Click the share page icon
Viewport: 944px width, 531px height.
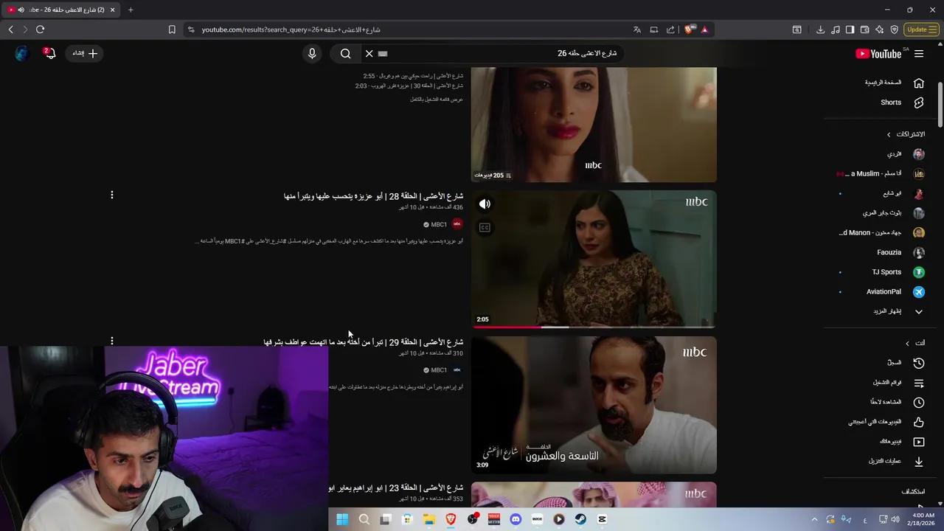point(670,29)
